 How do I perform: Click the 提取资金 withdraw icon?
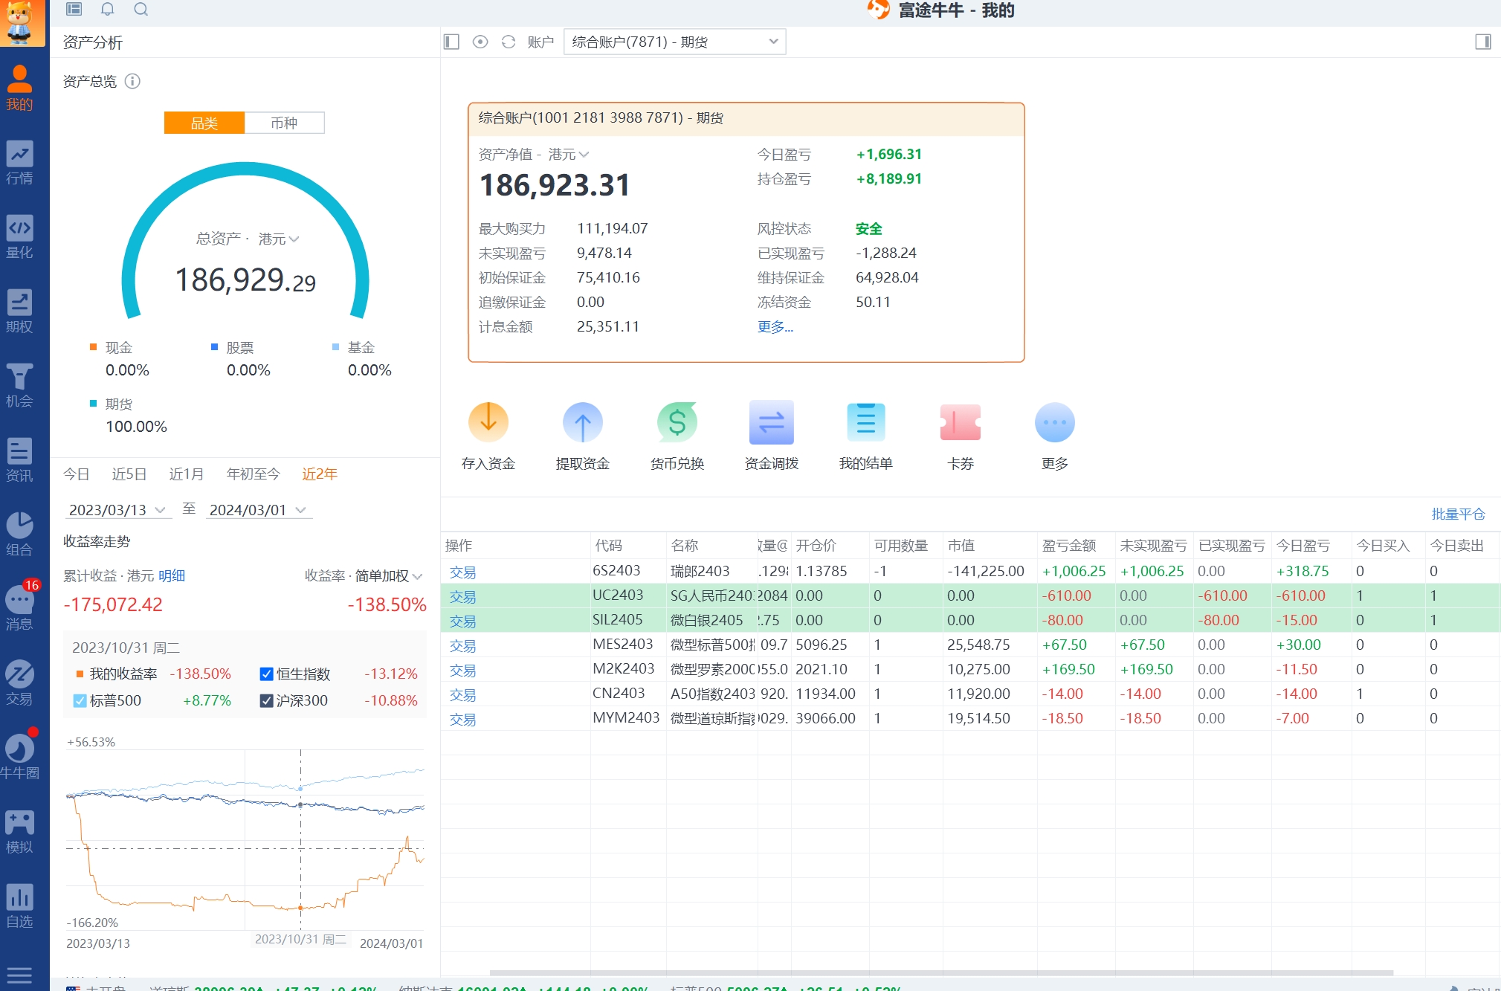(583, 422)
